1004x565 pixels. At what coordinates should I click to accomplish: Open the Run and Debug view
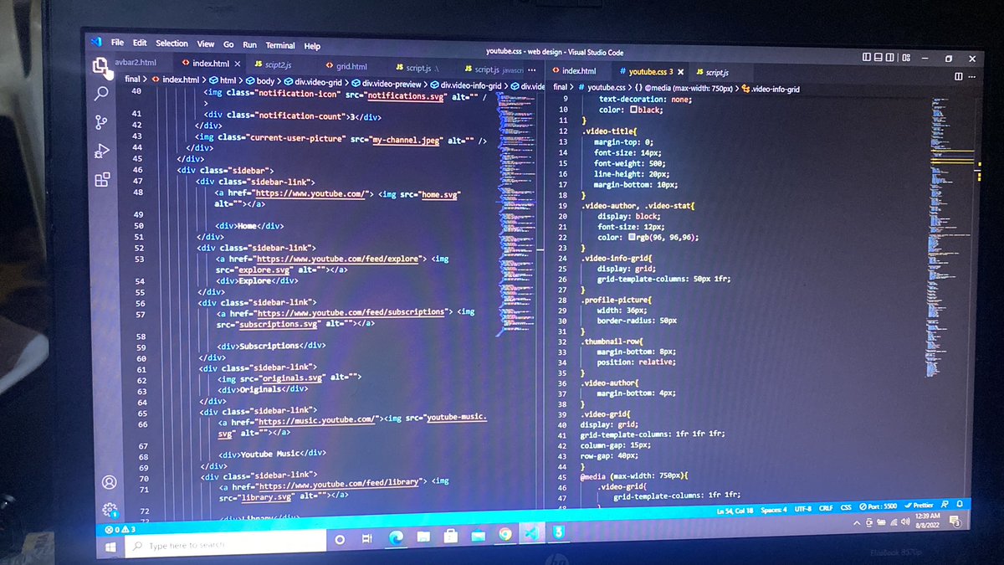tap(101, 151)
